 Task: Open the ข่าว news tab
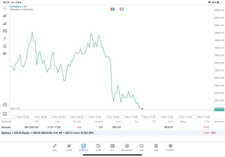pos(112,147)
